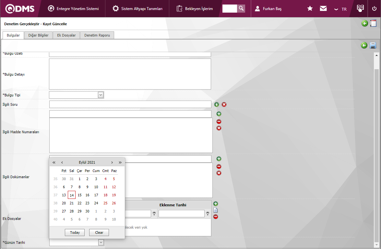The image size is (381, 249).
Task: Click red minus icon for İlgili Dokümanlar
Action: click(219, 167)
